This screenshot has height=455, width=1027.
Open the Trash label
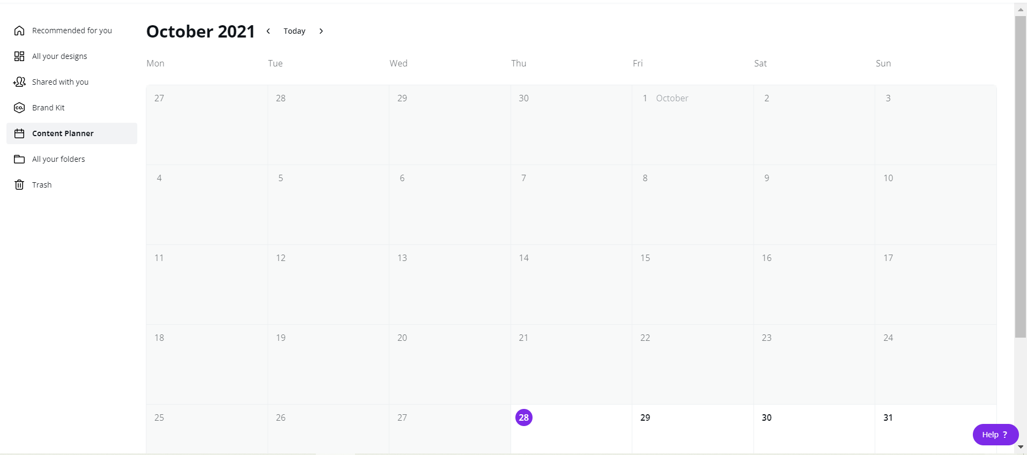click(42, 185)
